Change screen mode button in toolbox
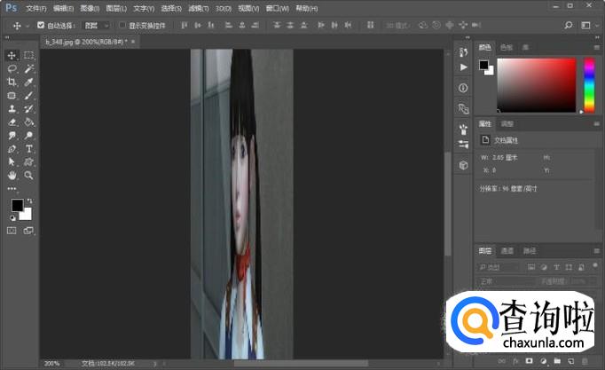605x370 pixels. [x=28, y=231]
